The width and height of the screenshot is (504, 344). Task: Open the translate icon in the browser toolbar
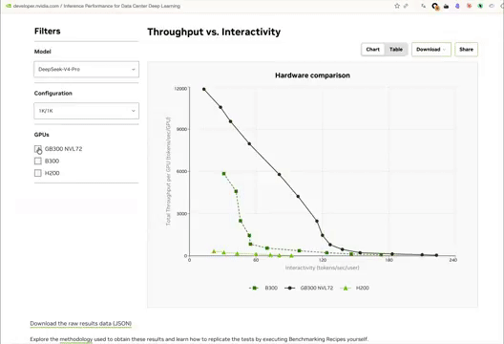[x=423, y=6]
